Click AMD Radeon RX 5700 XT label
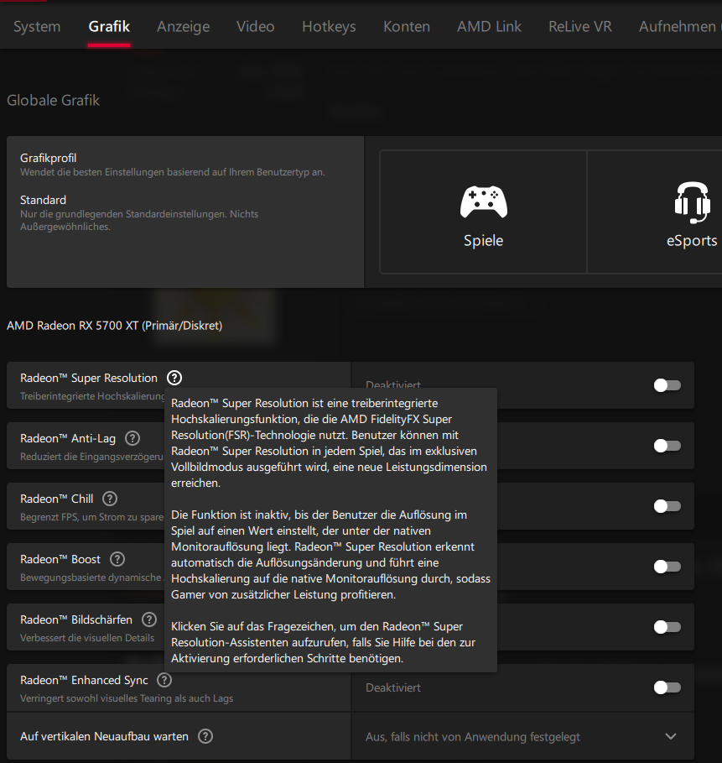The image size is (722, 763). (x=114, y=326)
